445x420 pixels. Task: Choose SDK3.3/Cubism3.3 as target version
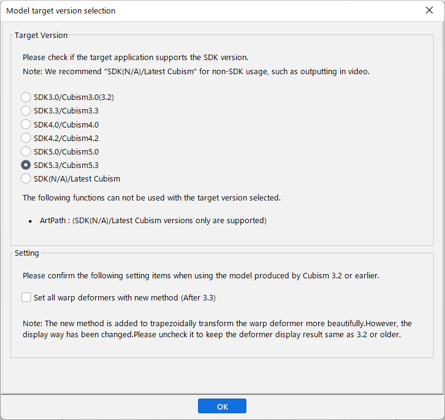[26, 110]
